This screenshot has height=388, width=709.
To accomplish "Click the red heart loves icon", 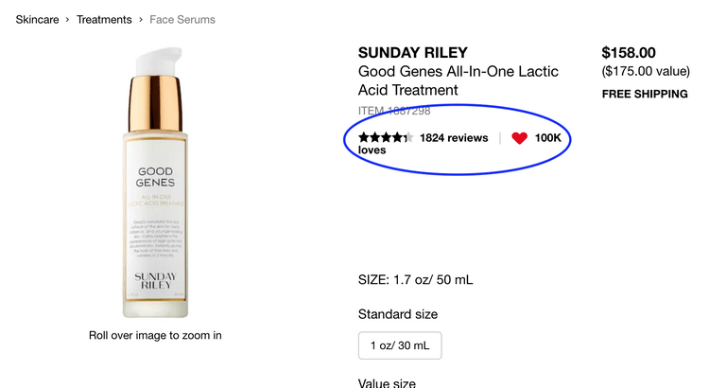I will 519,138.
